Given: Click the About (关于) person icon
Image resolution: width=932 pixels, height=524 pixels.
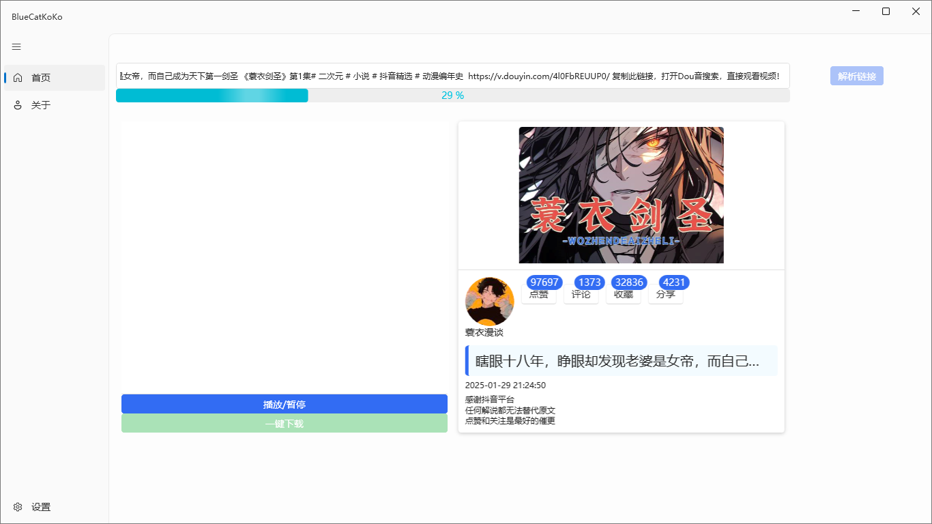Looking at the screenshot, I should 18,105.
